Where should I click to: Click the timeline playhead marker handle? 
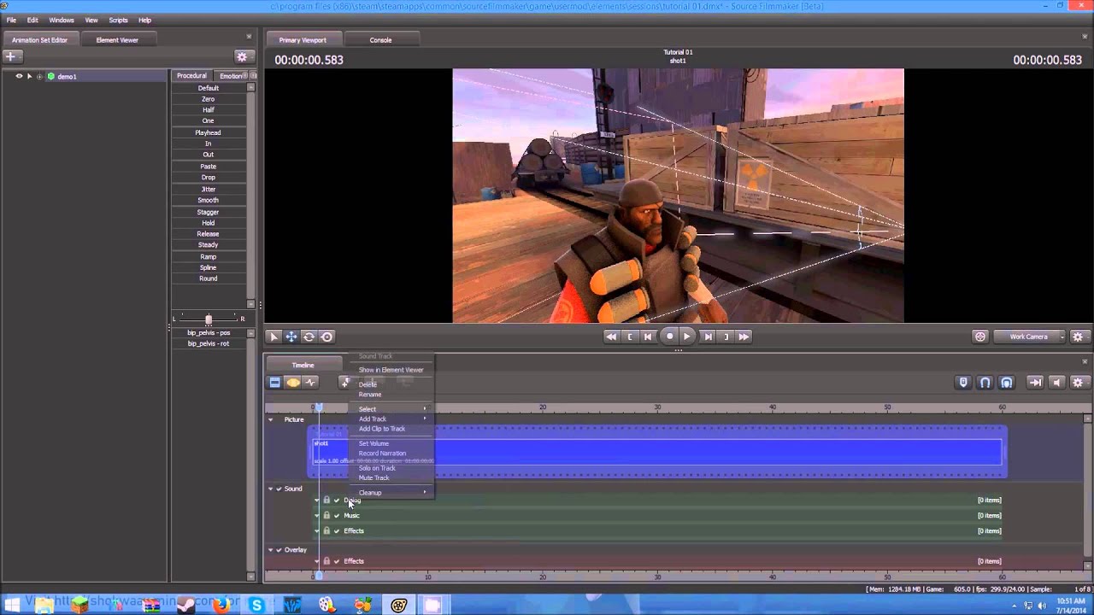[x=319, y=407]
